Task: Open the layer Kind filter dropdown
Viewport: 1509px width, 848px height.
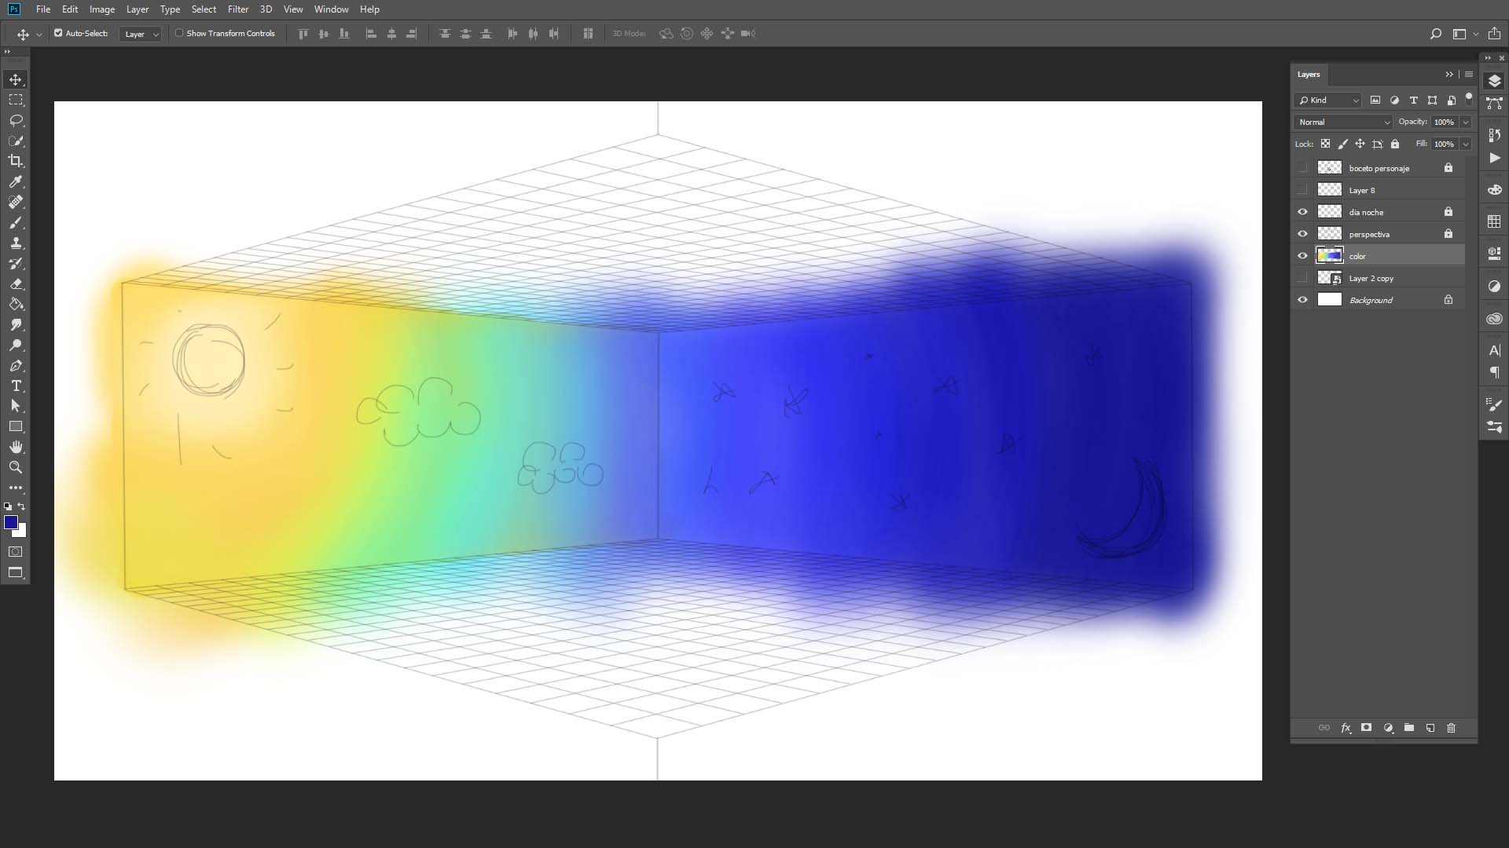Action: click(x=1328, y=100)
